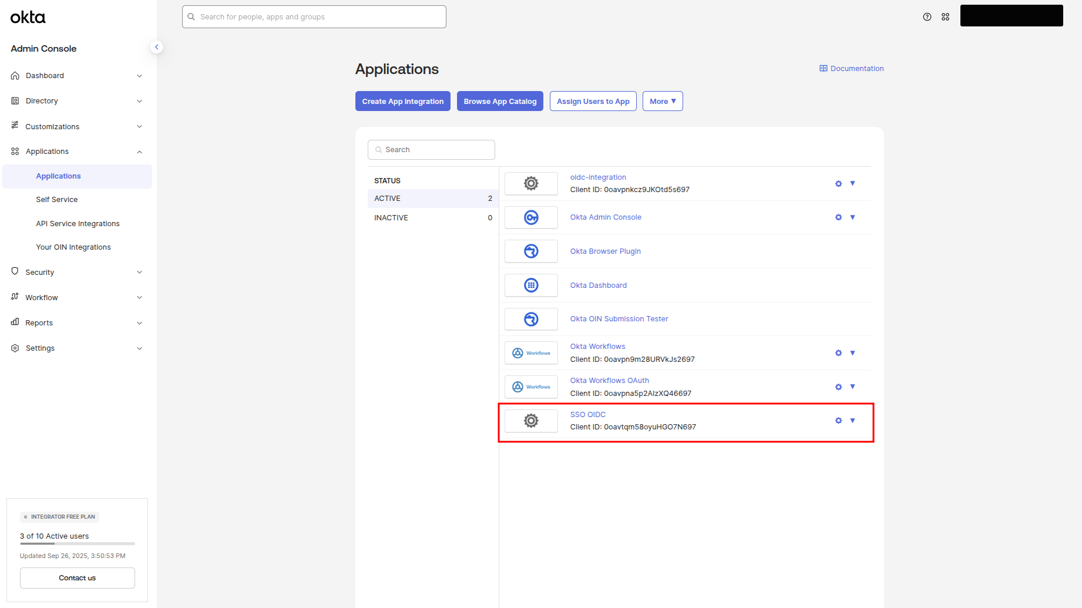Open the Okta Dashboard link

pos(599,285)
